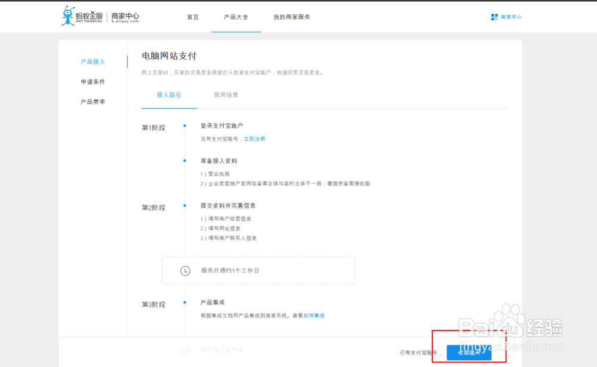
Task: Click the blue 立即接入 button
Action: (x=468, y=353)
